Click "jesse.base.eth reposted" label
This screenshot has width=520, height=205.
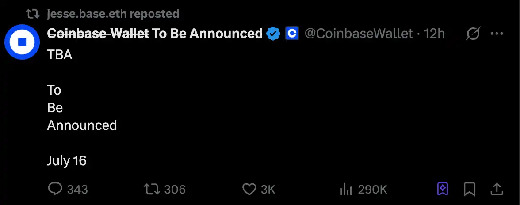tap(113, 14)
